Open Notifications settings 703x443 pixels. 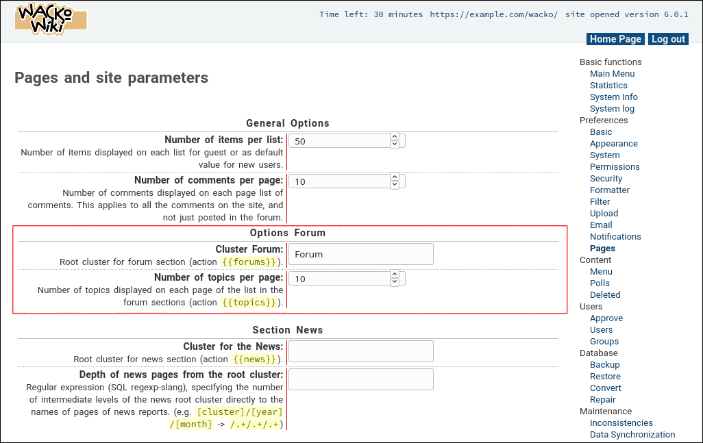tap(615, 236)
